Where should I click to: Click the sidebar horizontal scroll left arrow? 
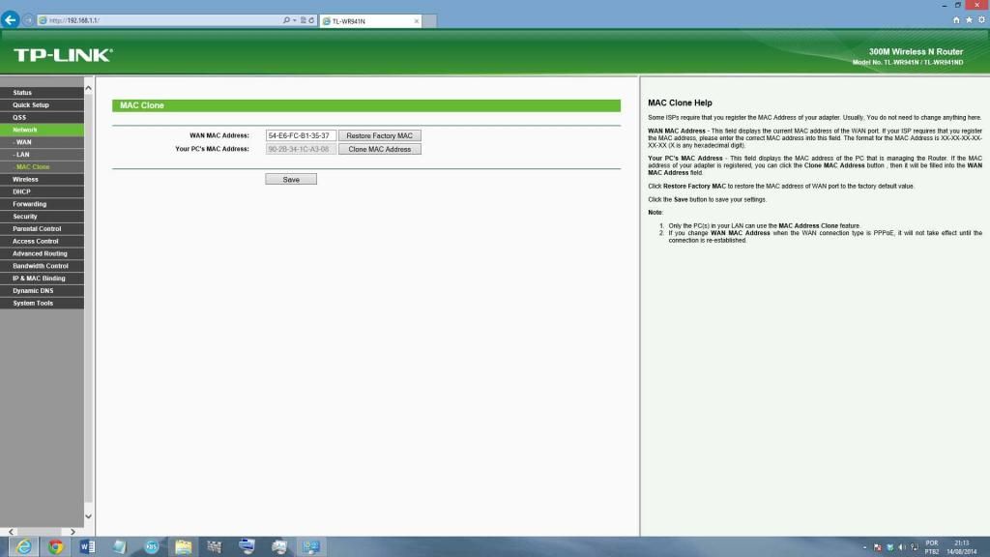[x=11, y=532]
